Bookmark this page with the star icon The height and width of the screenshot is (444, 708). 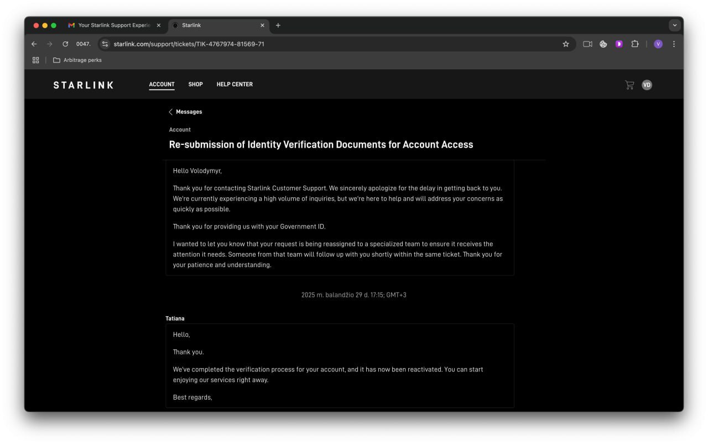tap(565, 44)
